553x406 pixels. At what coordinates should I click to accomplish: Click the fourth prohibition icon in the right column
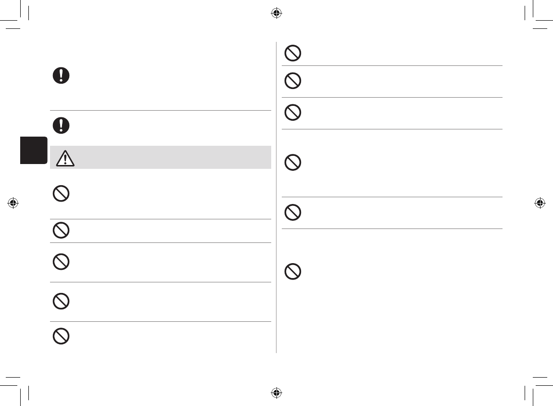[x=292, y=163]
